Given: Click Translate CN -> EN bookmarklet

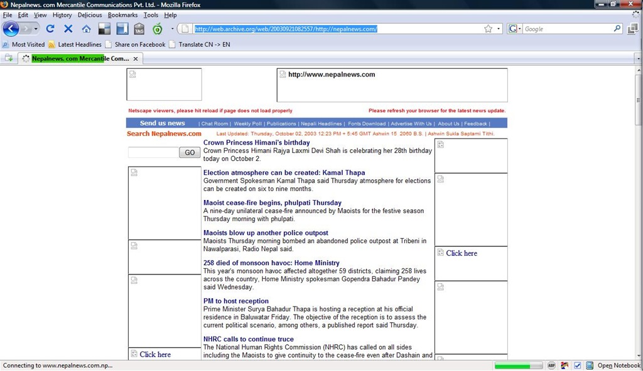Looking at the screenshot, I should click(200, 44).
